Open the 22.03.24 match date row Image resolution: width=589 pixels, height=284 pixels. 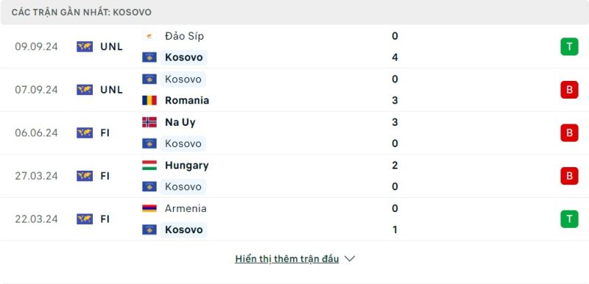click(294, 219)
